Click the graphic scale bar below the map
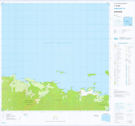This screenshot has width=135, height=126. [x=55, y=121]
